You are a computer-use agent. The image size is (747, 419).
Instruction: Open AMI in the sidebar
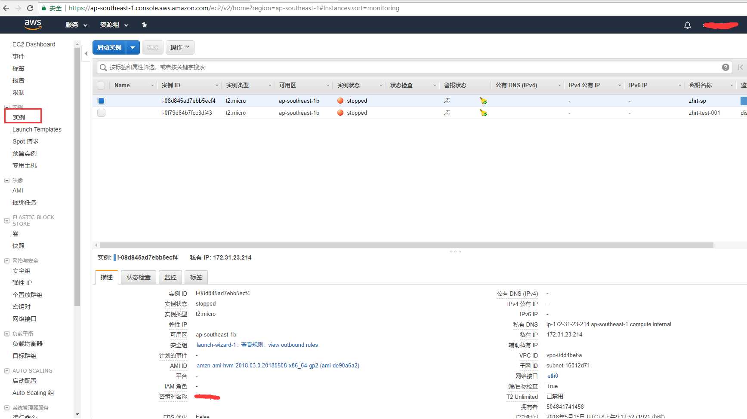[x=18, y=190]
